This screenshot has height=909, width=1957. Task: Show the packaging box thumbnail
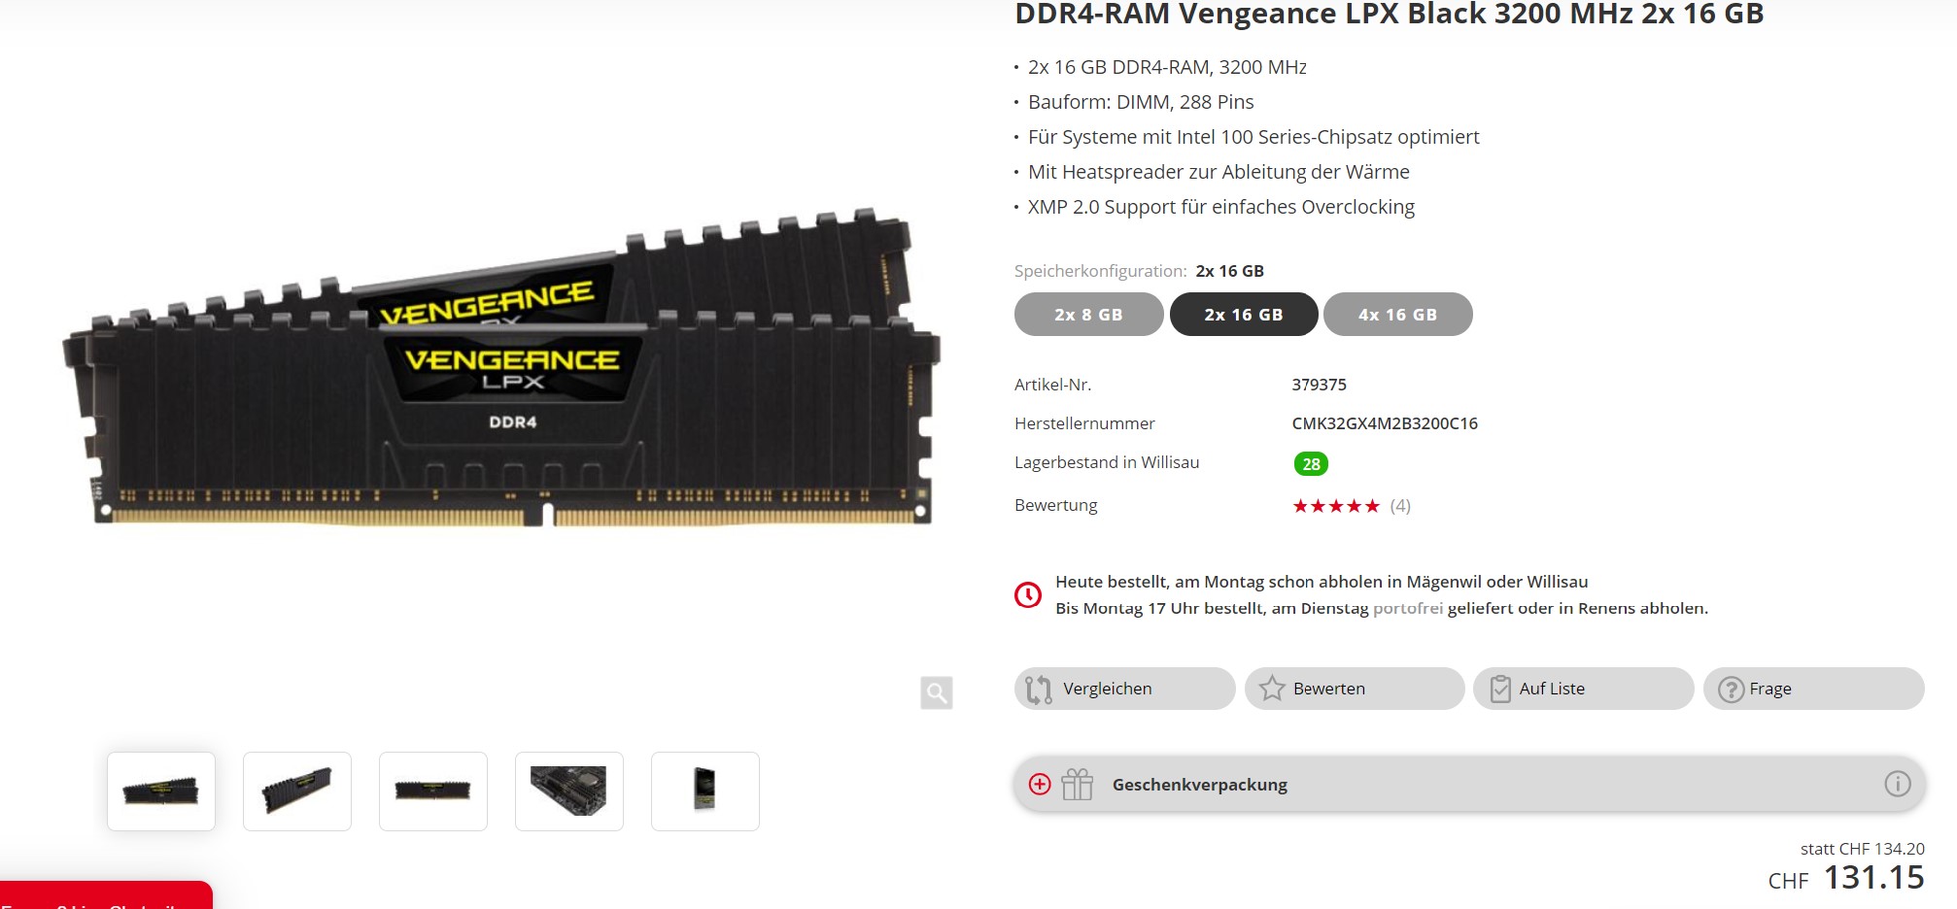[705, 791]
